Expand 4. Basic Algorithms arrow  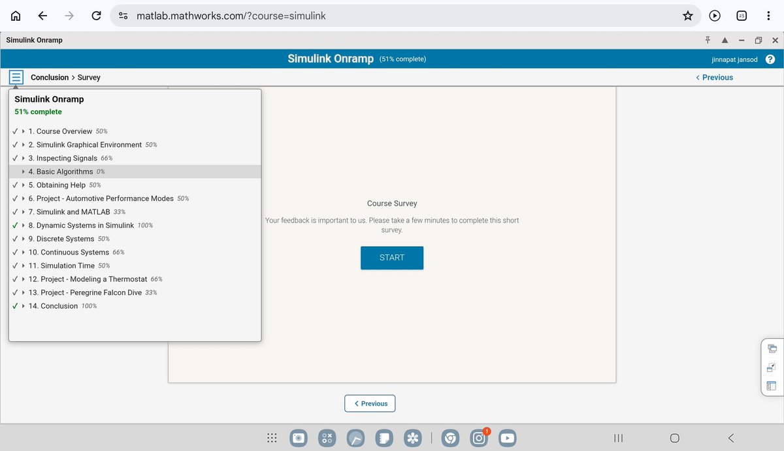tap(24, 172)
